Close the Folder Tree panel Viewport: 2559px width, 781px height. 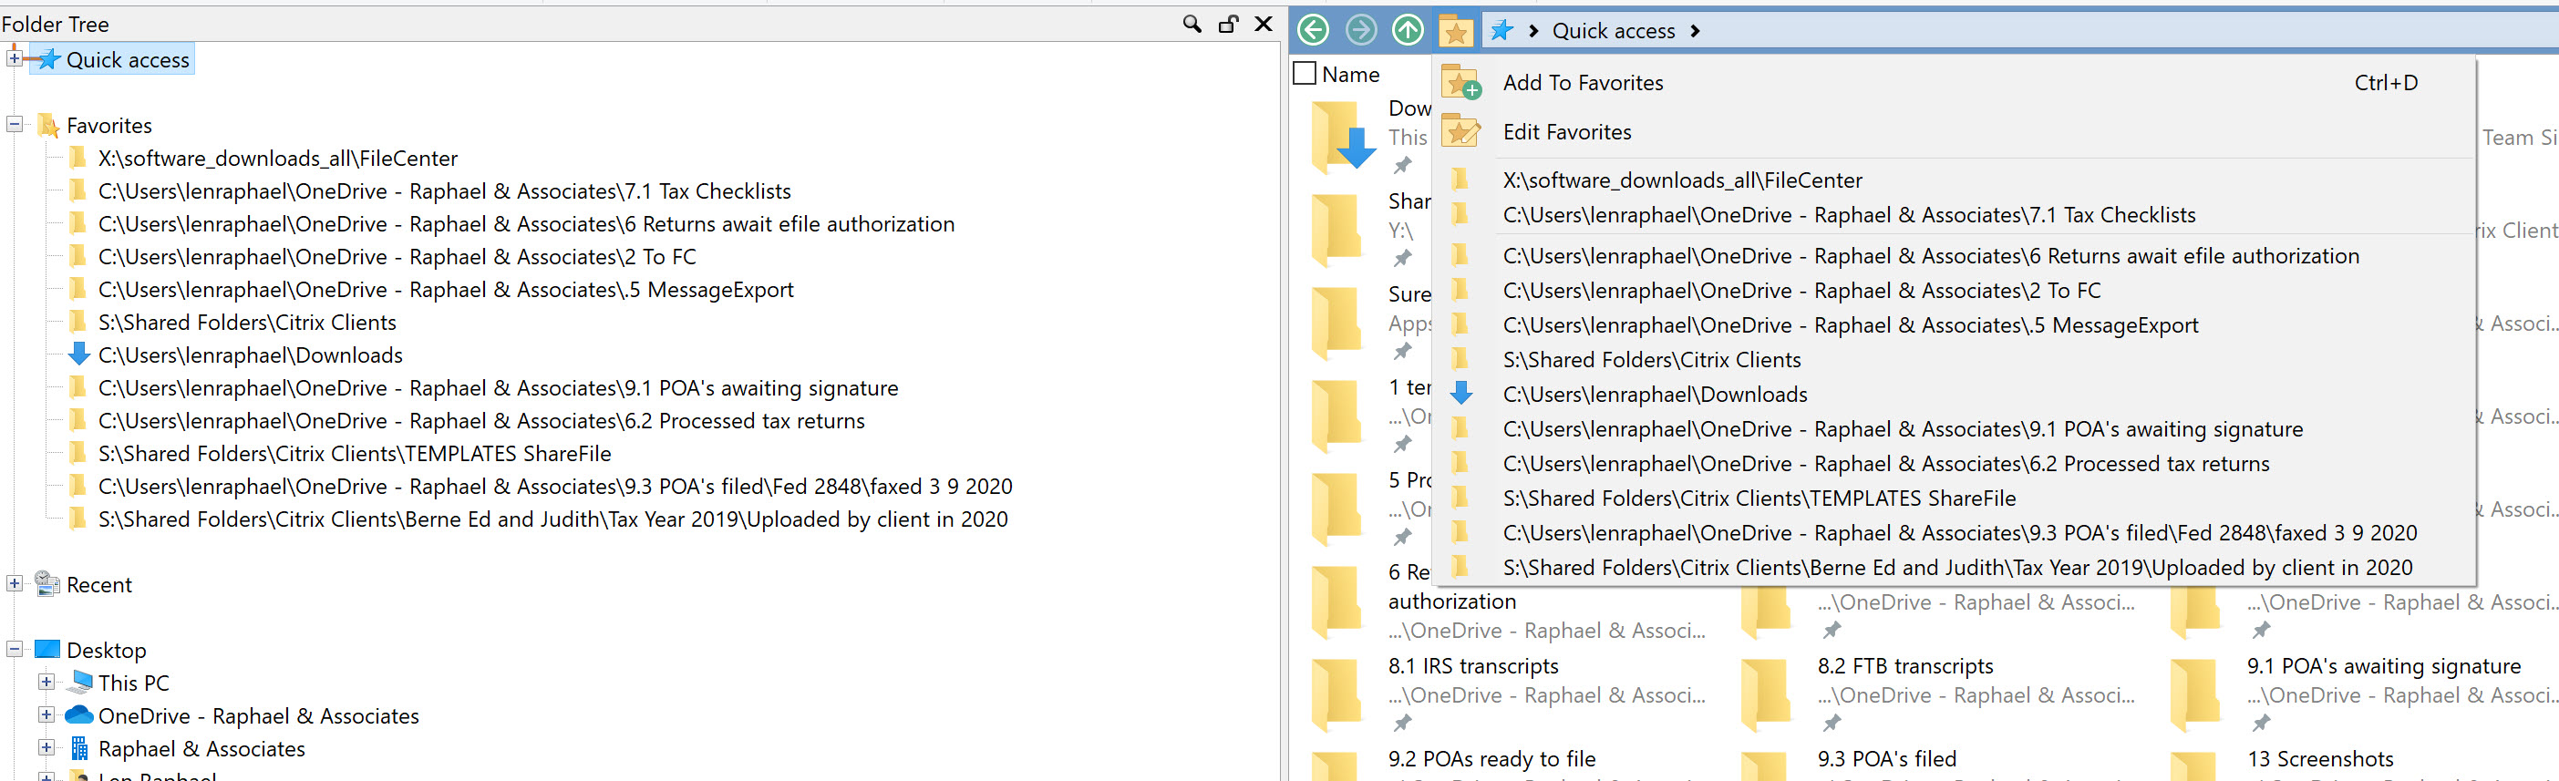[1264, 23]
